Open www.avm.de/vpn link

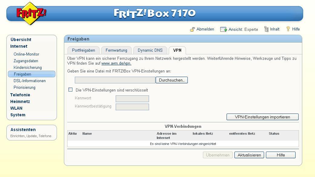pyautogui.click(x=116, y=63)
